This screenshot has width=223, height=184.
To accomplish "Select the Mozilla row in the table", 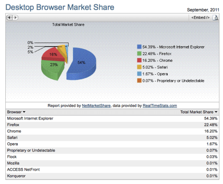I will [112, 163].
